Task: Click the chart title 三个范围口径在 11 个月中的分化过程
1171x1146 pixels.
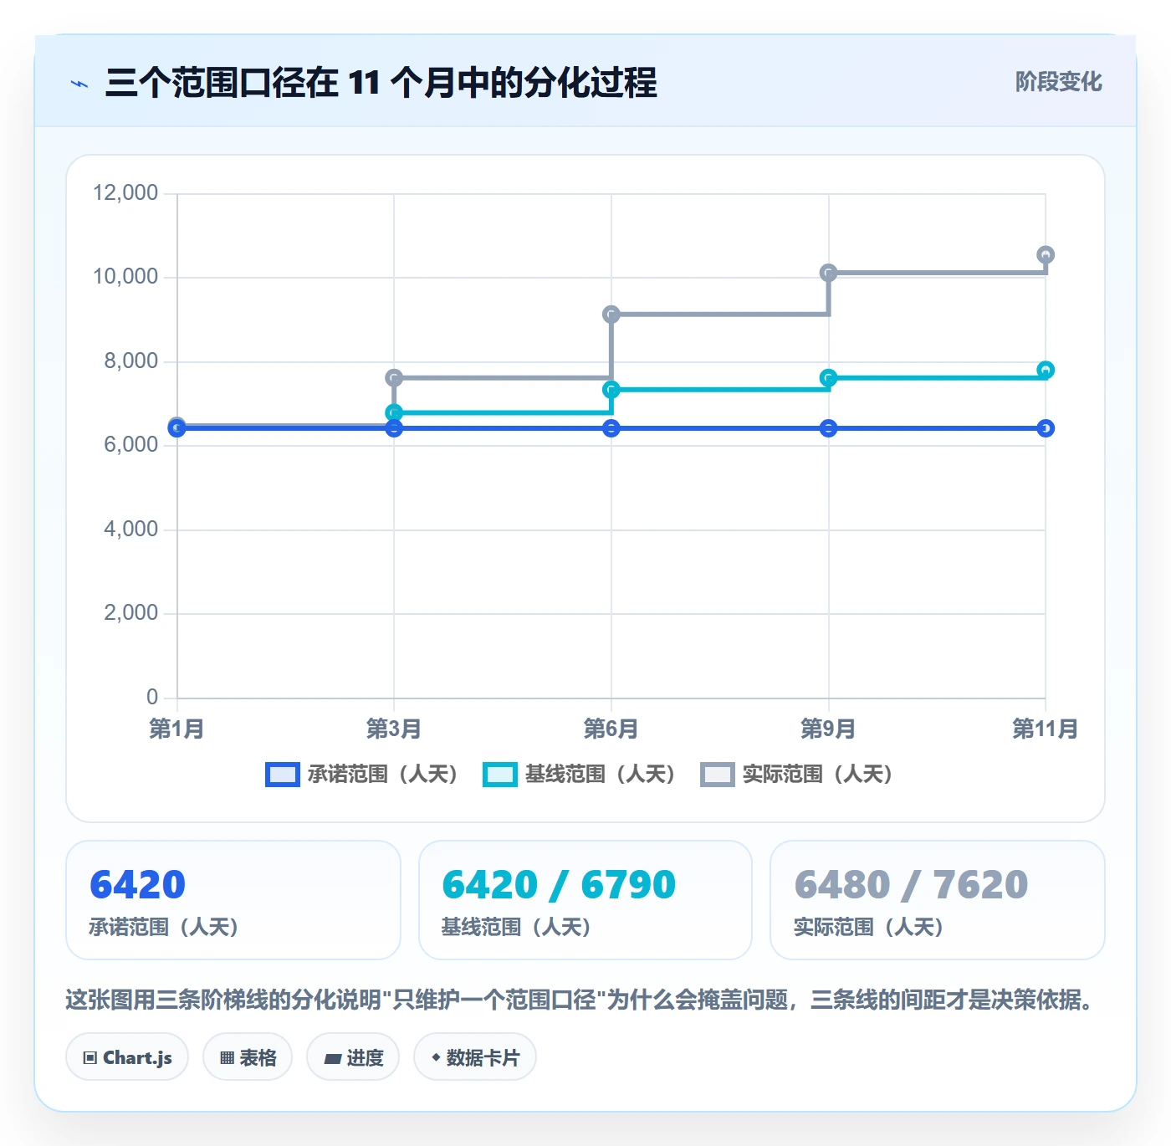Action: 381,83
